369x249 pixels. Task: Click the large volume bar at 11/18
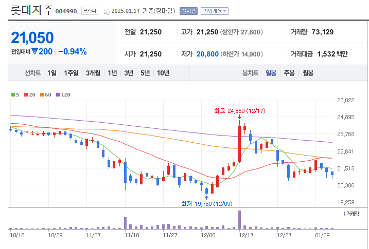click(125, 223)
